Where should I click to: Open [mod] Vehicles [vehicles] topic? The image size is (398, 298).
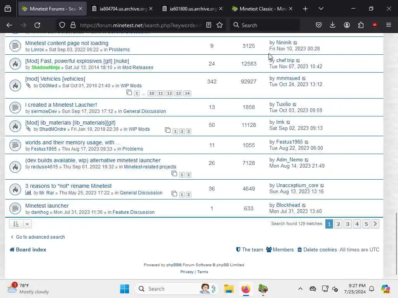55,79
